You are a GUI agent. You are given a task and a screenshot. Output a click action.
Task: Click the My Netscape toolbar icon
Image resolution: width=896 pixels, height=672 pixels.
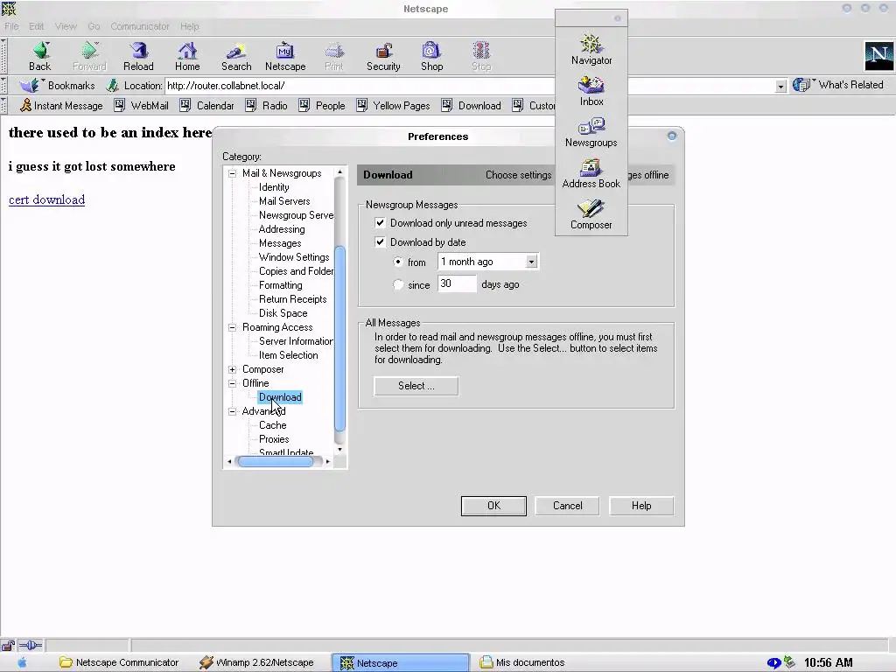(285, 56)
